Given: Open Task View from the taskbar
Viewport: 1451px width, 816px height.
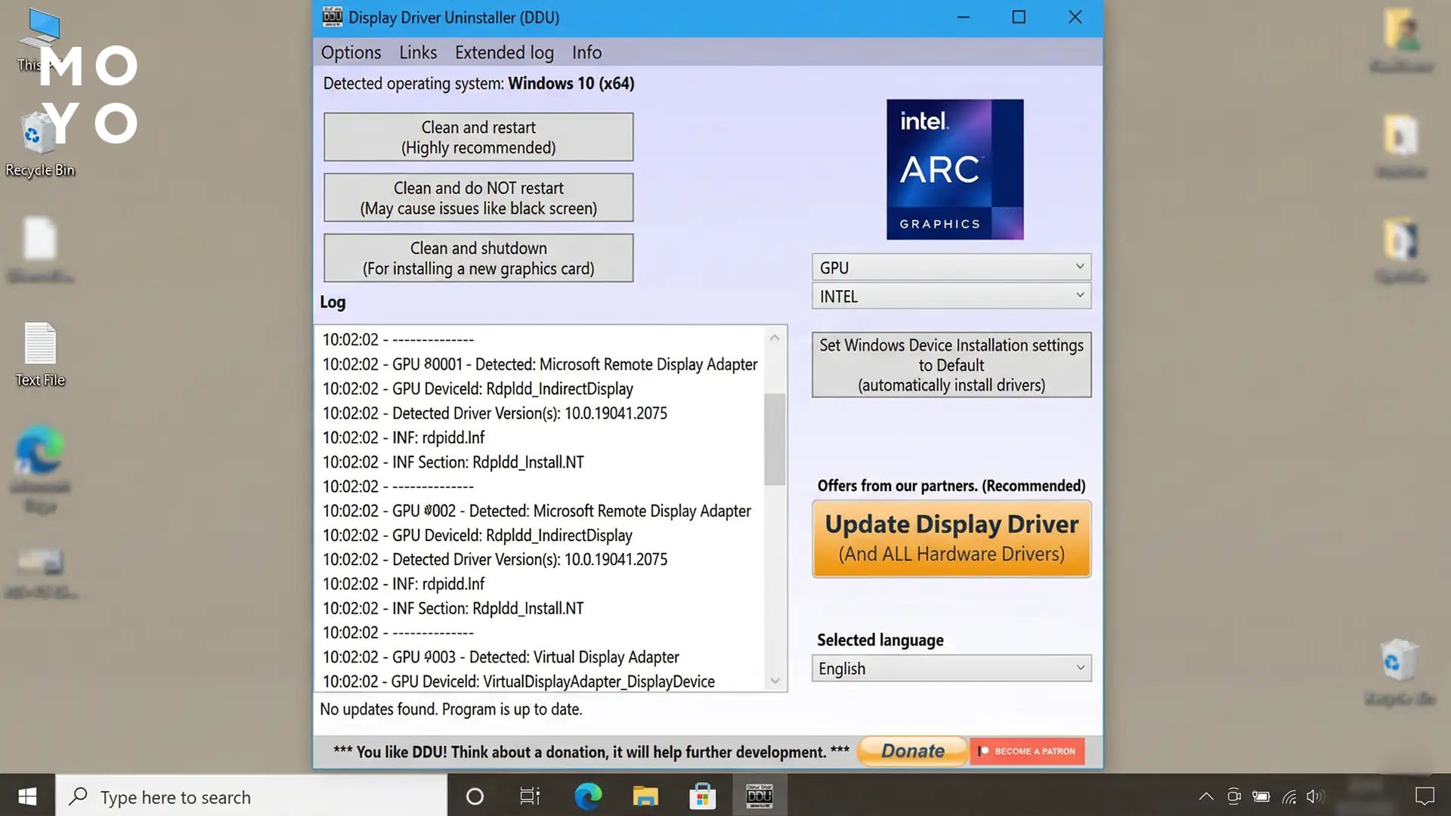Looking at the screenshot, I should coord(530,796).
